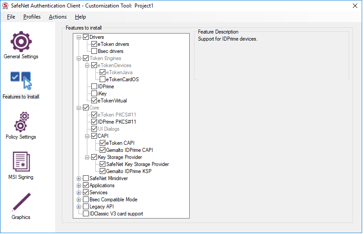363x234 pixels.
Task: Tick the IDClassic V3 card support checkbox
Action: (86, 214)
